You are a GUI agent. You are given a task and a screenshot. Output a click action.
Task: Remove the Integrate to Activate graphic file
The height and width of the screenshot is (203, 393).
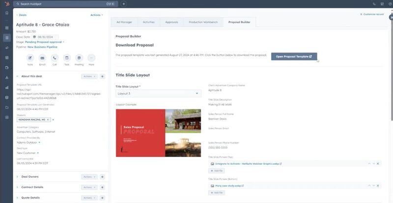[x=378, y=164]
